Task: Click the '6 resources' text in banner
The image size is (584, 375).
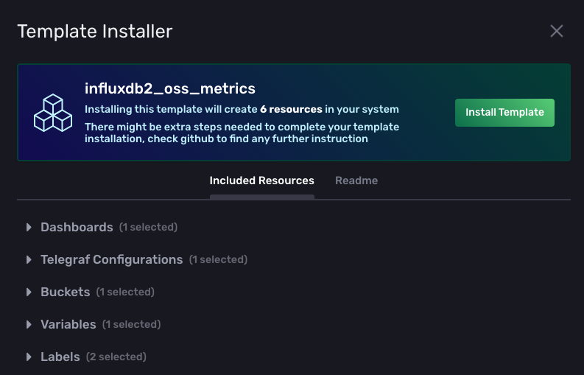Action: (291, 110)
